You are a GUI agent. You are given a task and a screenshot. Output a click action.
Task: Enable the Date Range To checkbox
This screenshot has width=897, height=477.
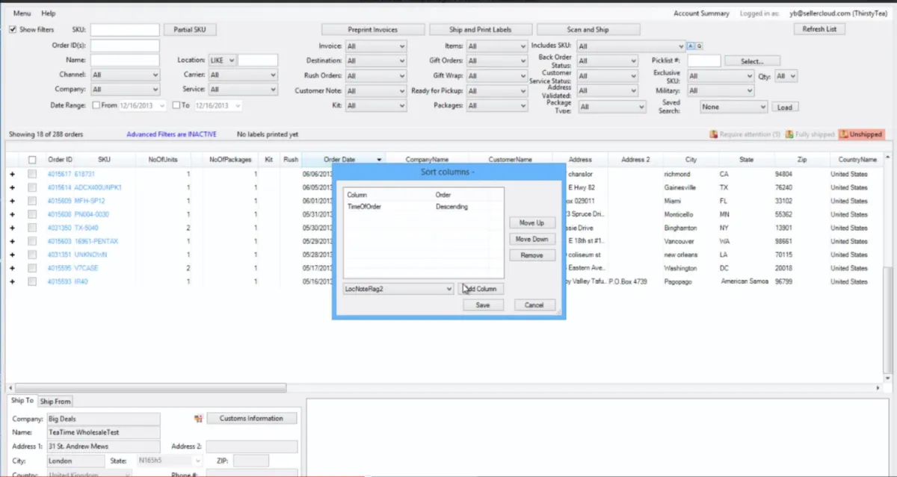176,105
